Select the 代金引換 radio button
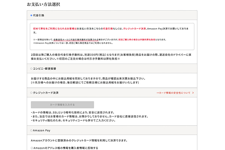 pos(31,15)
